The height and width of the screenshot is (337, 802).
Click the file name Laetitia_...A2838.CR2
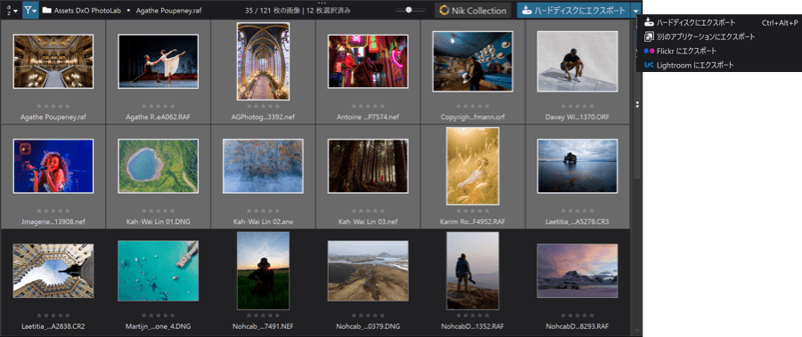point(53,326)
